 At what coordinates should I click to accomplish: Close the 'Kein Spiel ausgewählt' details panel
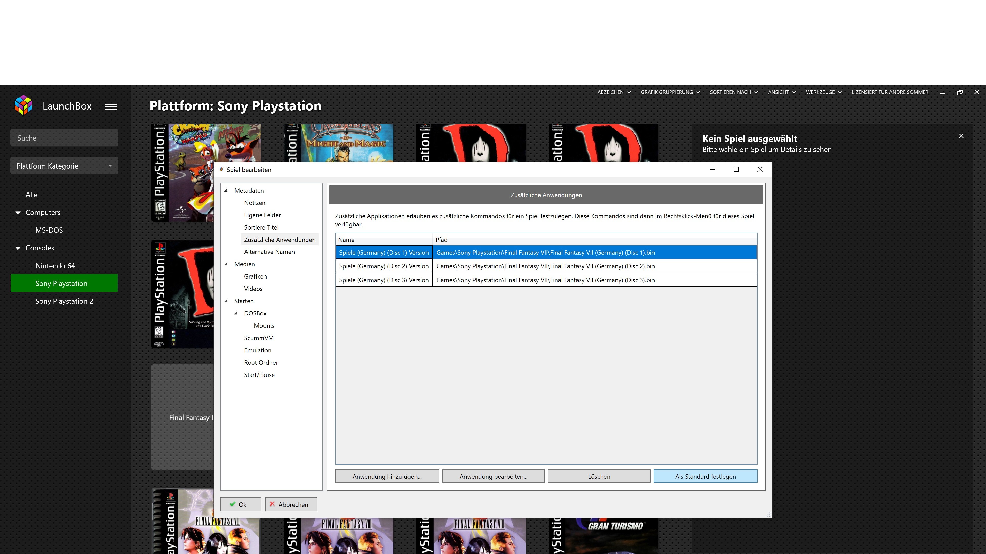point(961,136)
